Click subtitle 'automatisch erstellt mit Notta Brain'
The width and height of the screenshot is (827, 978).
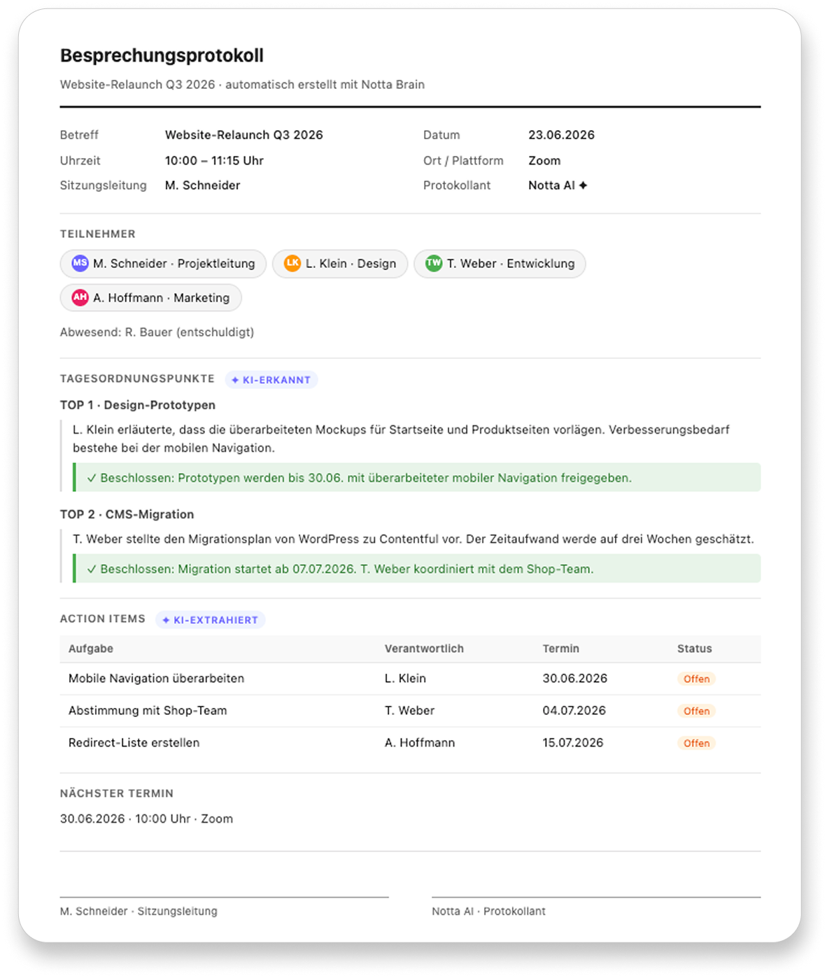(x=325, y=85)
